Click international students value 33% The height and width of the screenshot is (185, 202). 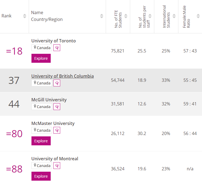[166, 80]
